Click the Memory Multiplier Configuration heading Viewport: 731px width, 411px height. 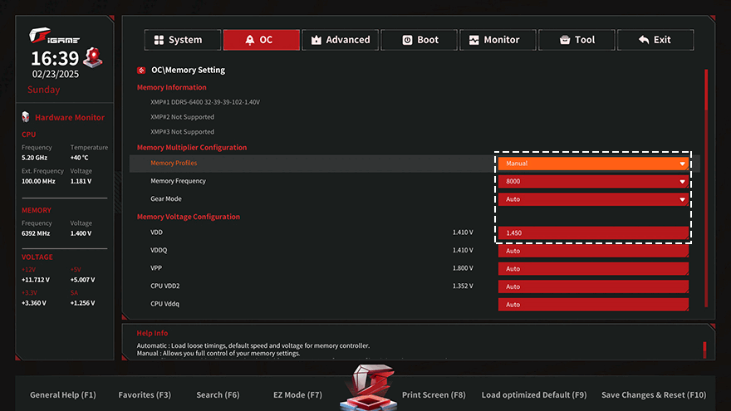coord(192,147)
